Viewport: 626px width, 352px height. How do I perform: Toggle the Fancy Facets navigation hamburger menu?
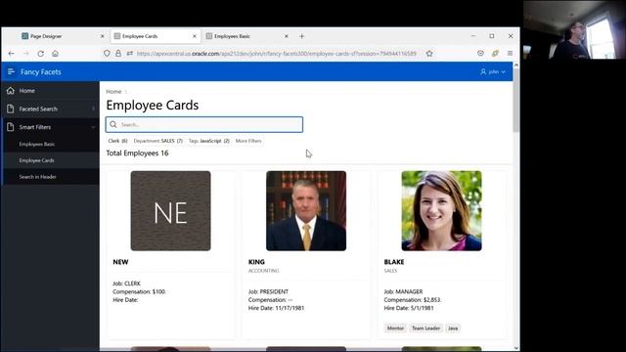pos(11,71)
